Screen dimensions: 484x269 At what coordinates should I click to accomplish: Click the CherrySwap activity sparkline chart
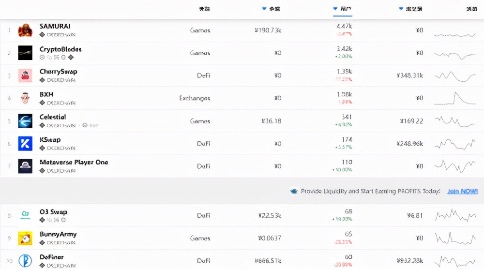pos(455,76)
